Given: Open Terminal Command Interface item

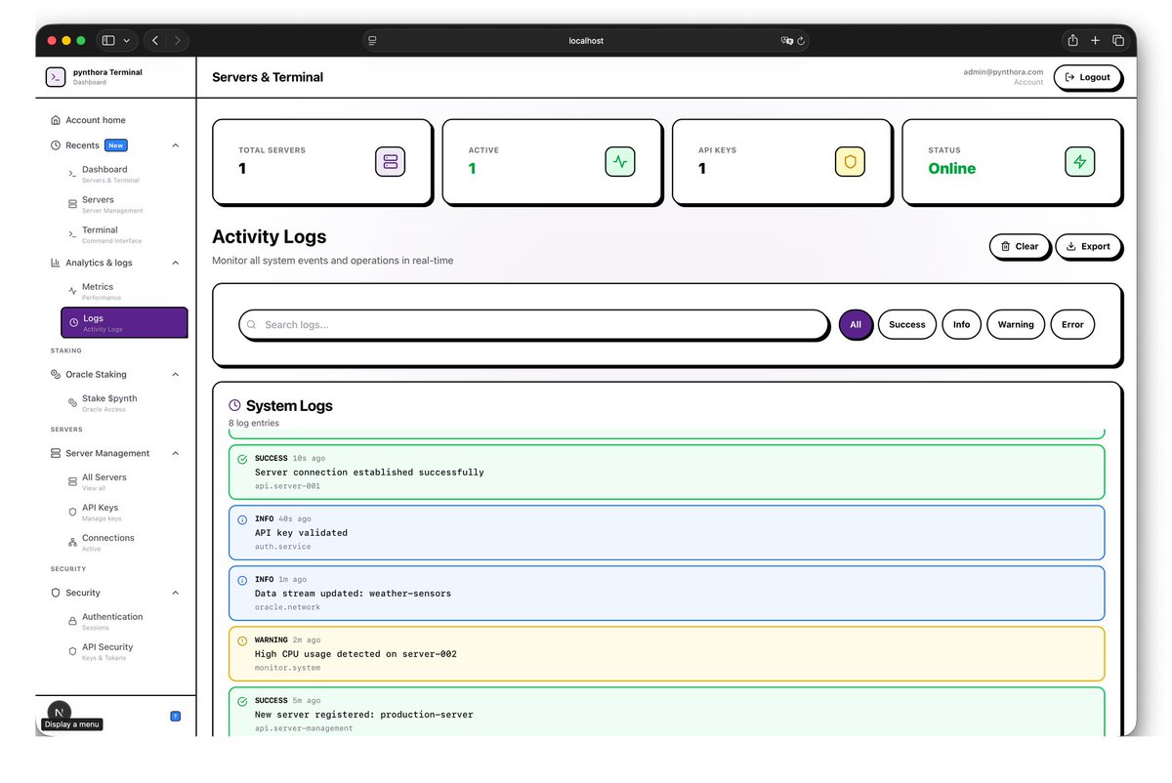Looking at the screenshot, I should pos(124,234).
